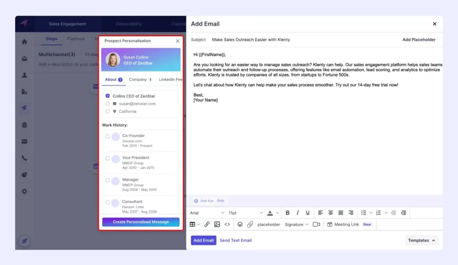Check the susan@zenstar.com checkbox
Viewport: 458px width, 265px height.
[x=107, y=104]
